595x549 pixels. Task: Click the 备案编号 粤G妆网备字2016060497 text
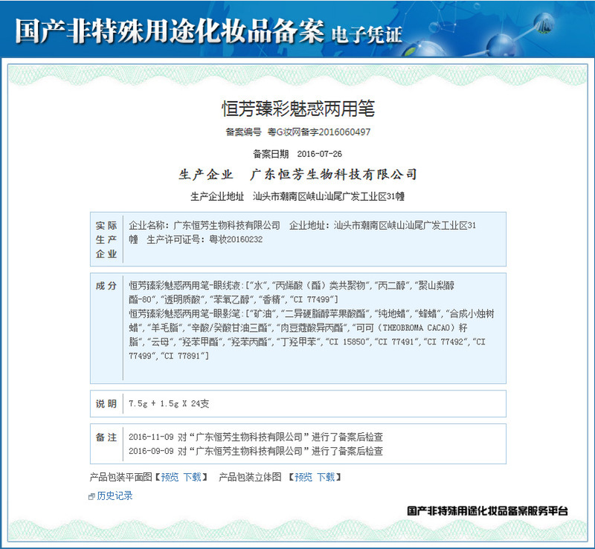(298, 132)
